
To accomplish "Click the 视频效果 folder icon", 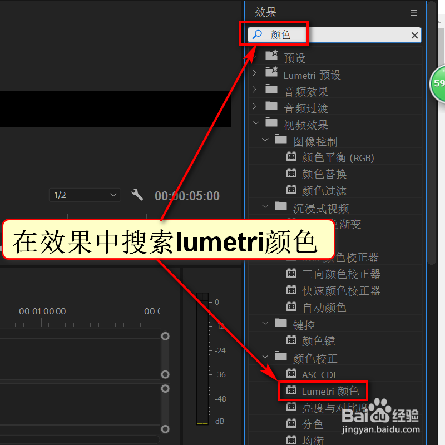I will (271, 122).
